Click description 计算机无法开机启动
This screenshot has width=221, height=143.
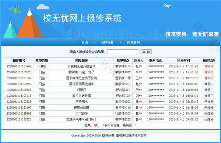82,66
